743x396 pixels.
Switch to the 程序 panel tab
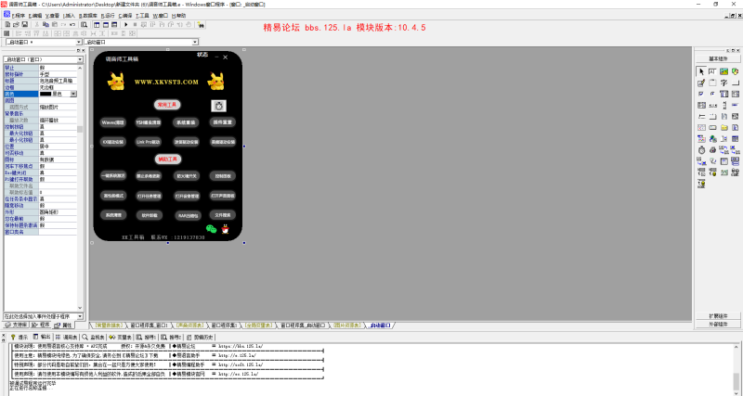(x=41, y=326)
